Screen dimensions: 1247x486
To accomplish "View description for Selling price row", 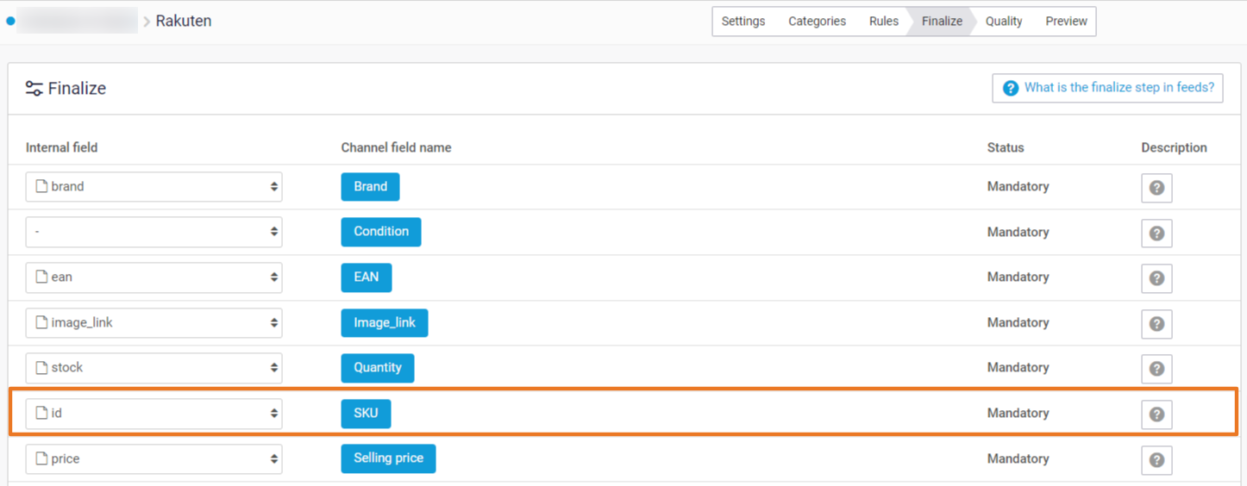I will [1156, 460].
